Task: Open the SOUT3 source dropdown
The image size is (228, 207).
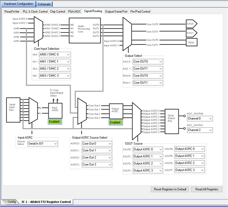Action: coord(148,170)
